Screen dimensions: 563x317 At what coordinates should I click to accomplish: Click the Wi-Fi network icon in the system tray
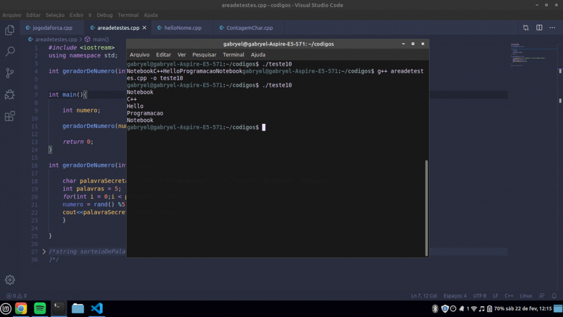click(474, 309)
